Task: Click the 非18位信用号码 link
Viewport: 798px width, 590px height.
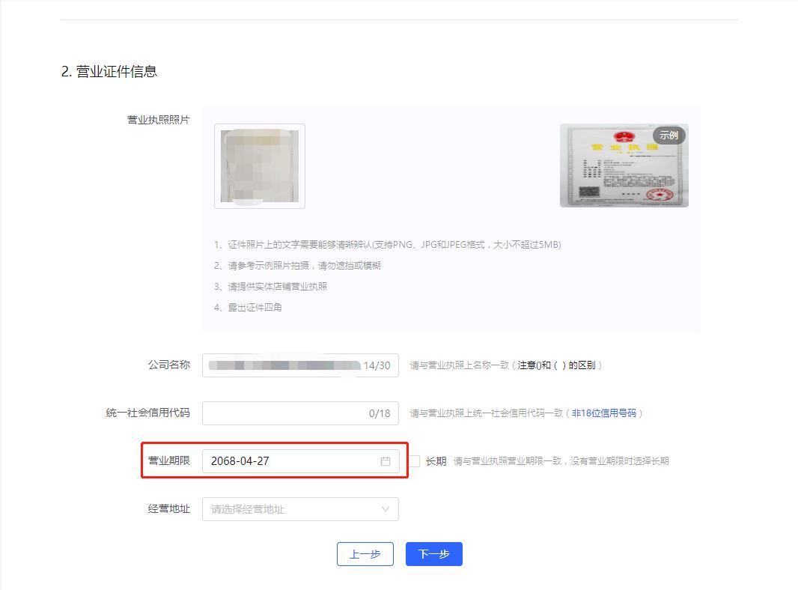Action: (x=603, y=413)
